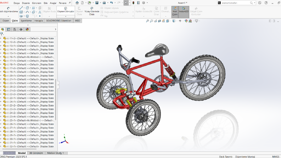Select the Spline sketch tool

[x=34, y=8]
